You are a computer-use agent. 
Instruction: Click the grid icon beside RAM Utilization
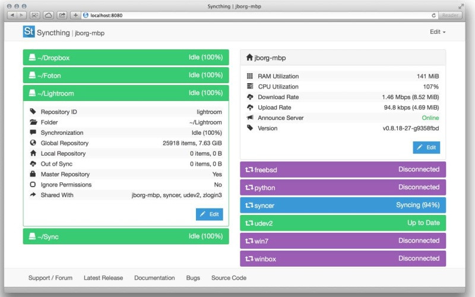coord(249,76)
